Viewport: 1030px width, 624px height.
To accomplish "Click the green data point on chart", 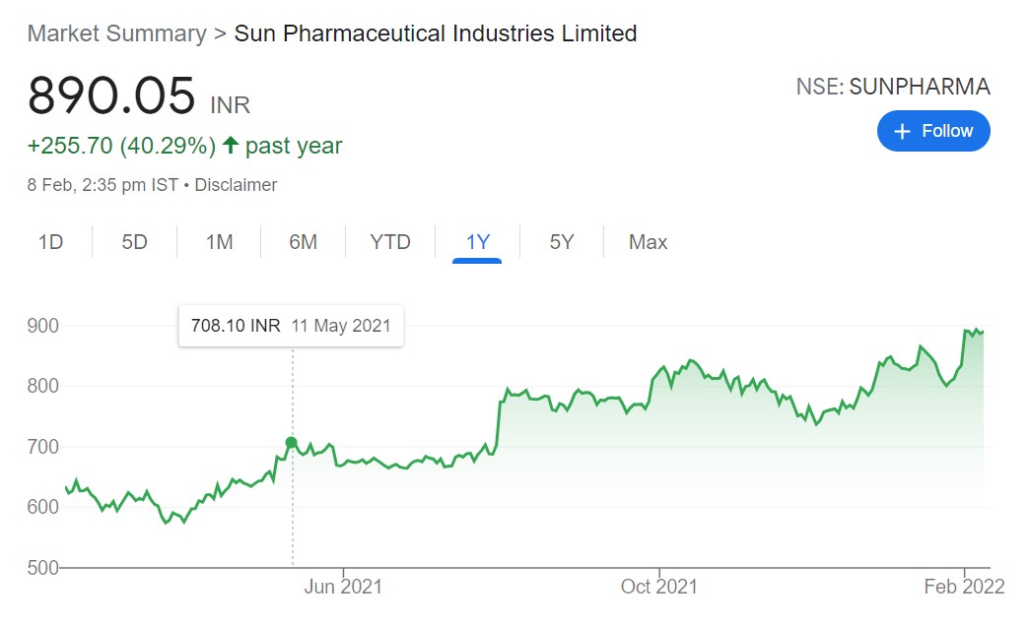I will click(x=291, y=443).
